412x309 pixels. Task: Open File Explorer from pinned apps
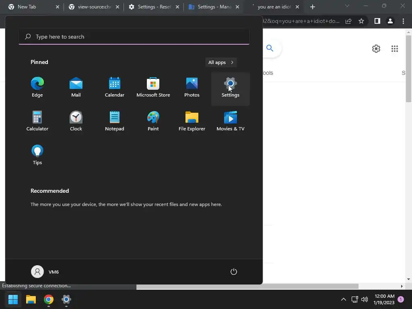pos(192,121)
